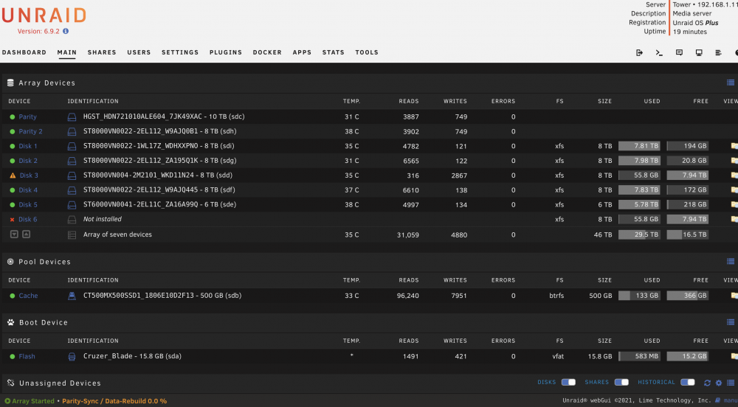Click the 'Not installed' Disk 6 text

pos(102,219)
